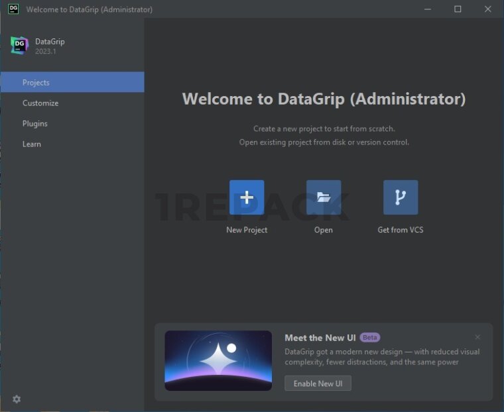Click the Get from VCS text label
Screen dimensions: 504x412
tap(401, 230)
